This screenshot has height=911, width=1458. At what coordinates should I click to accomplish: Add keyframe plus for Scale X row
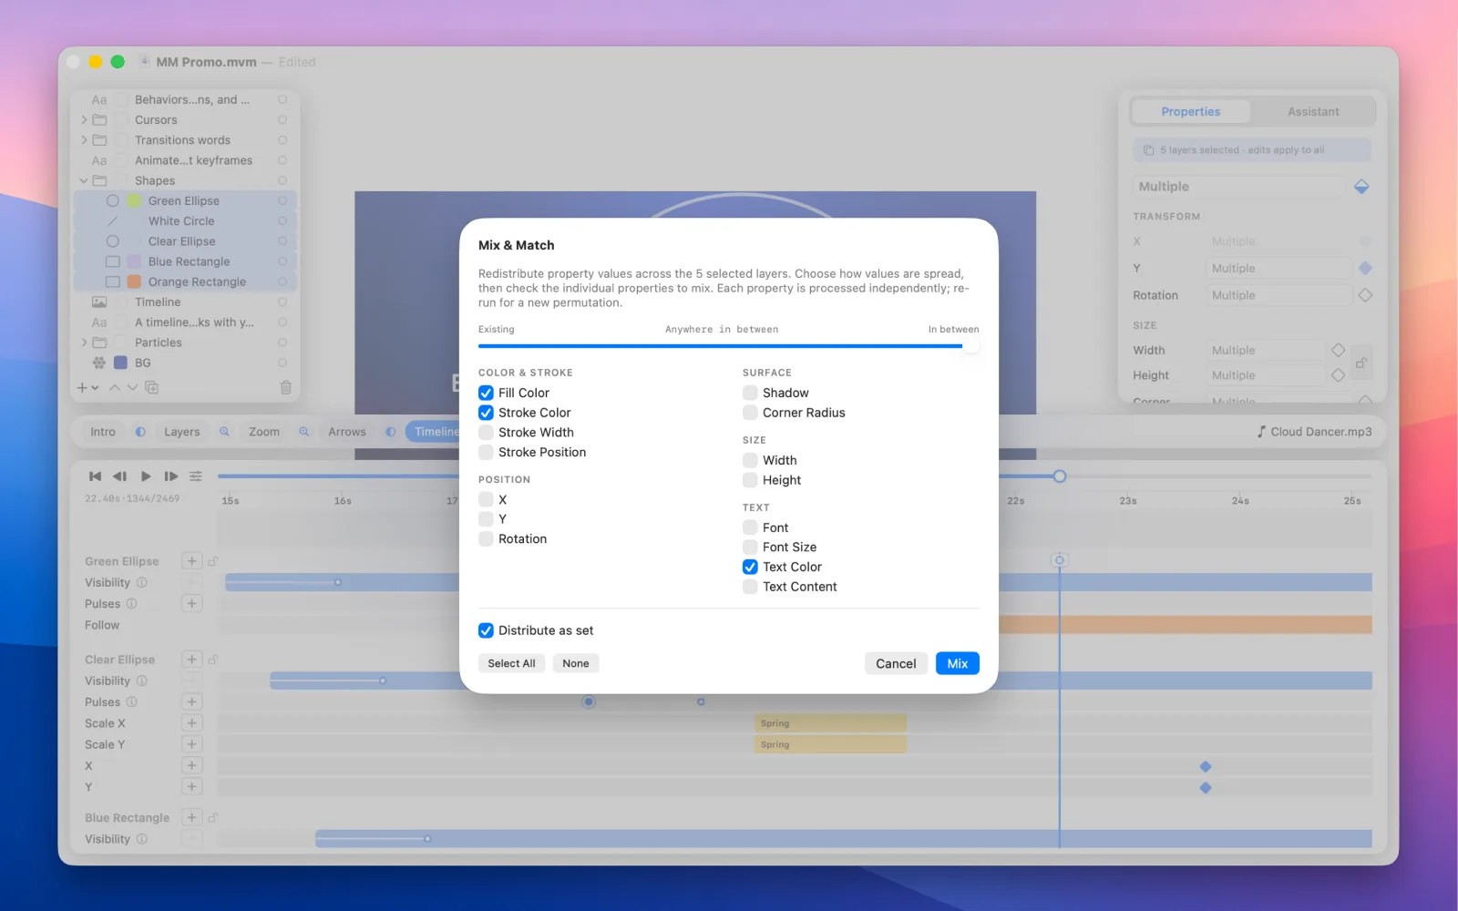click(x=191, y=723)
